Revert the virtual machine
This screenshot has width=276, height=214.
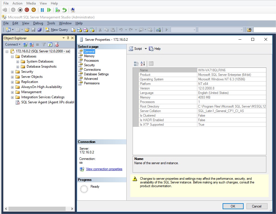65,10
